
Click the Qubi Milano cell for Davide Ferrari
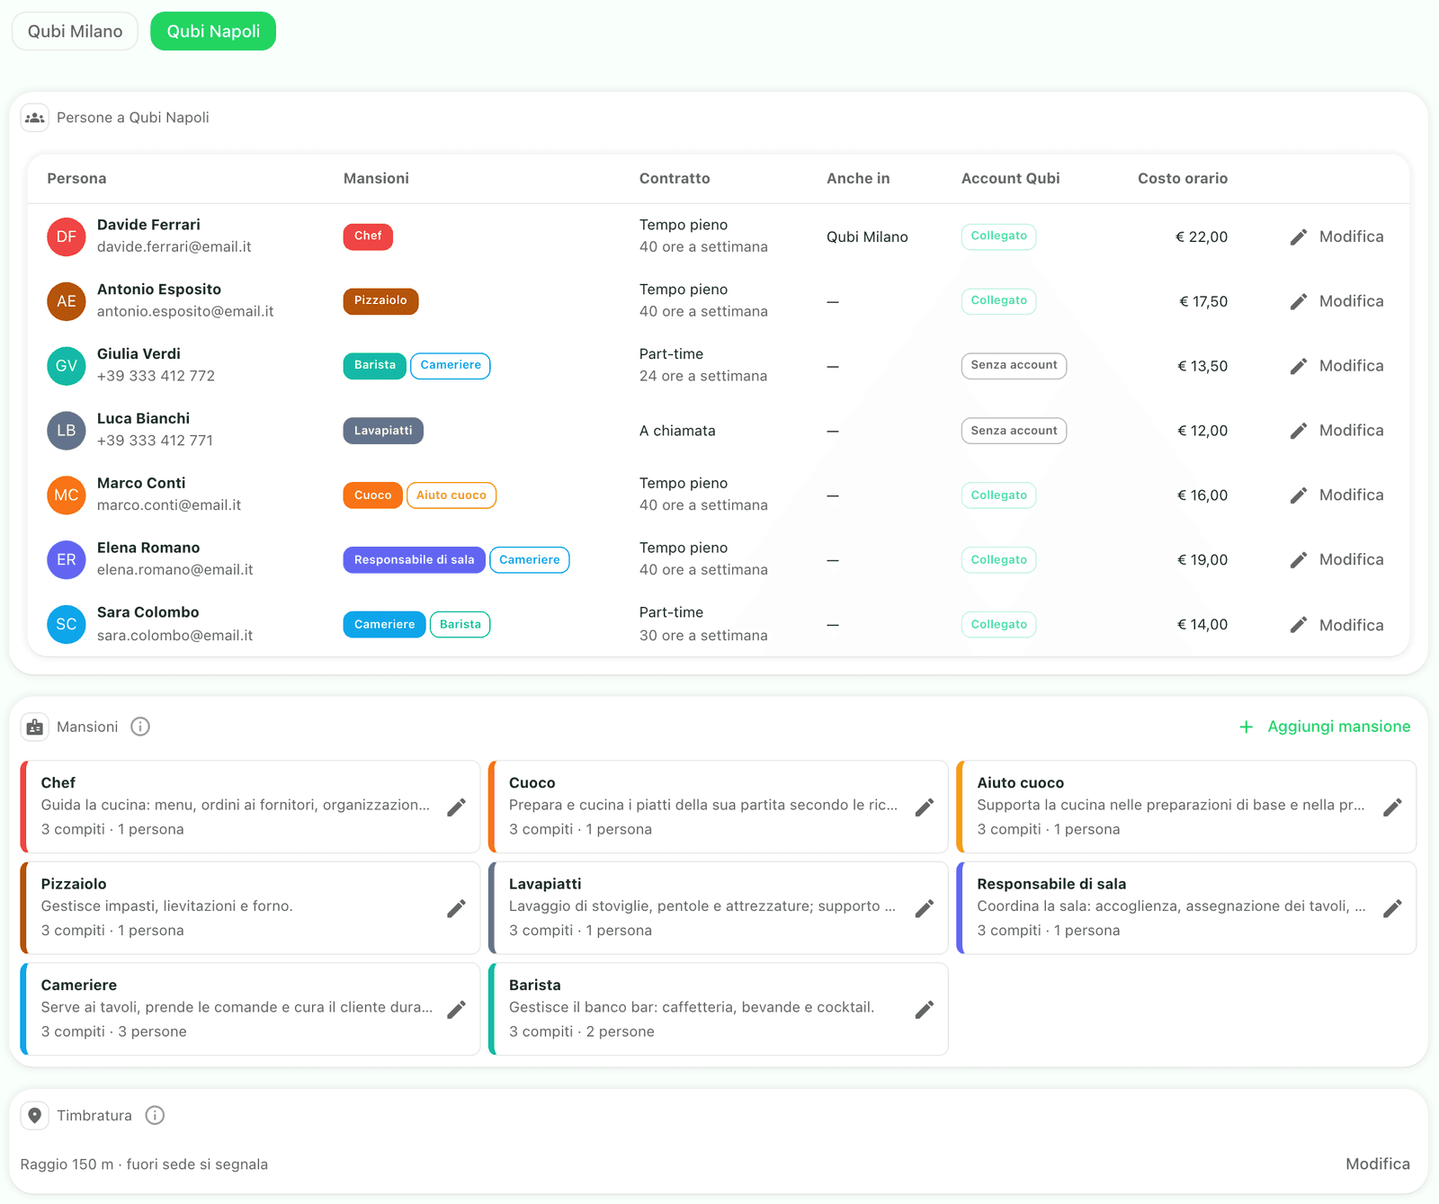pos(867,237)
